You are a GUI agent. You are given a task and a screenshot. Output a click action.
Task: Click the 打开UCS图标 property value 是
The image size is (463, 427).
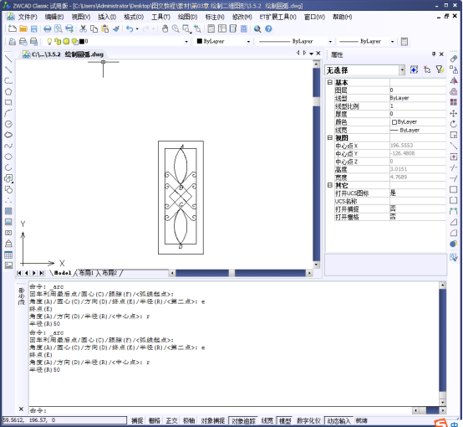pyautogui.click(x=418, y=193)
